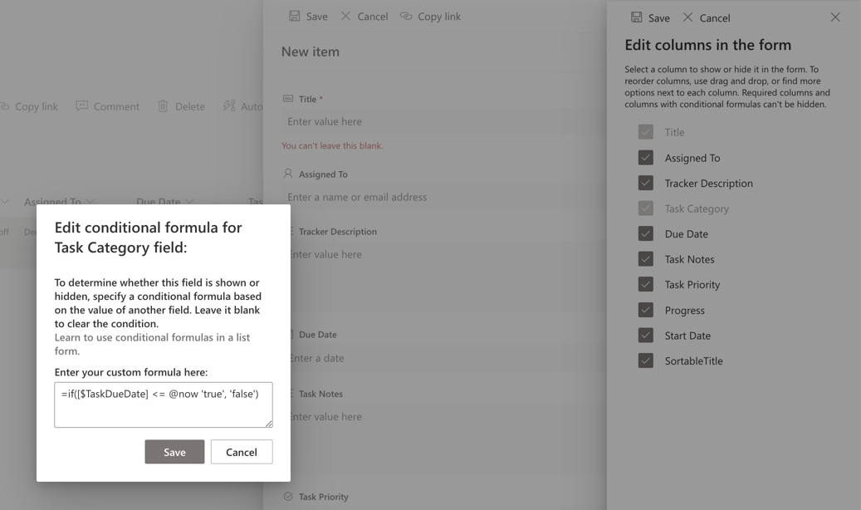861x510 pixels.
Task: Click the Enter a date field under Due Date
Action: tap(448, 358)
